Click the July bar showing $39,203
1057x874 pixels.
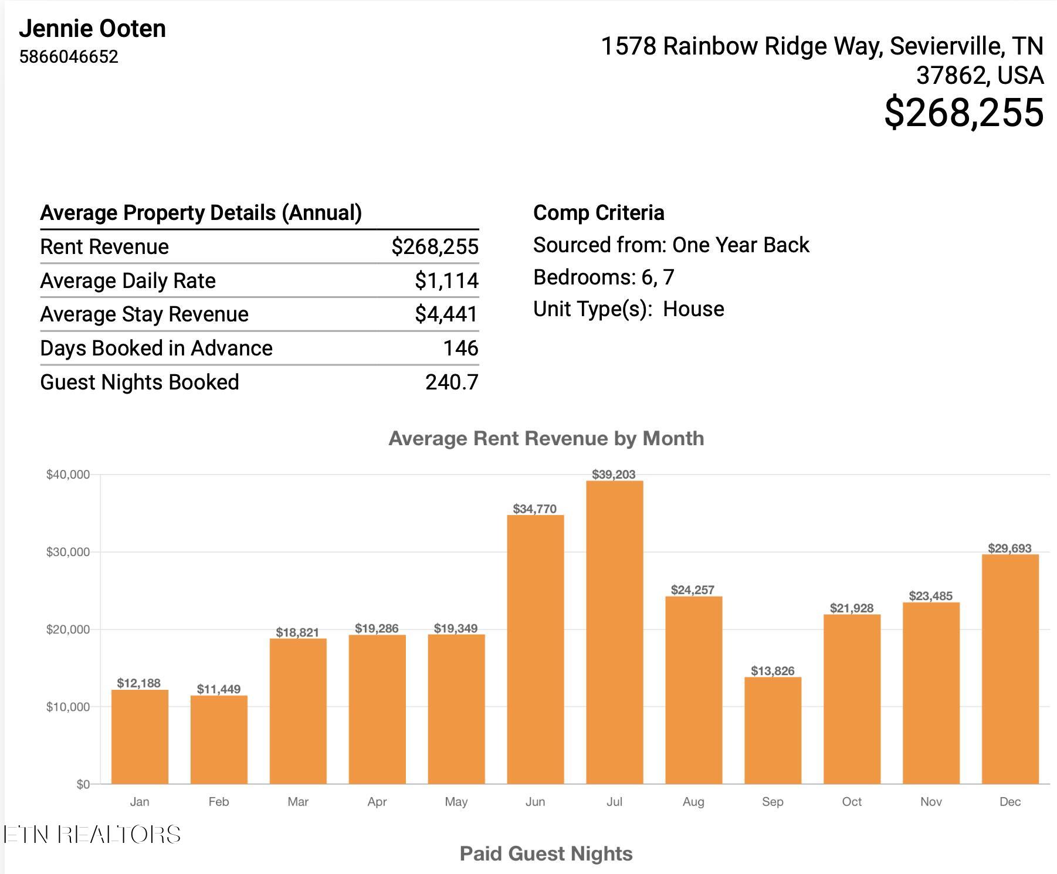[x=614, y=632]
